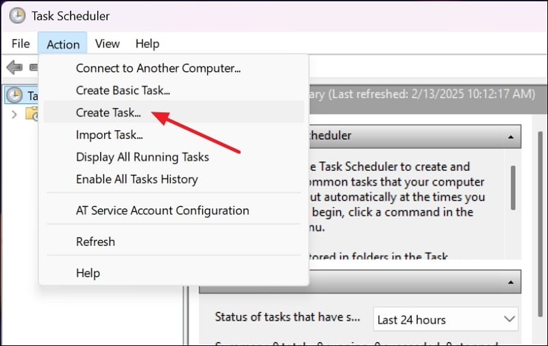Open AT Service Account Configuration
Image resolution: width=548 pixels, height=346 pixels.
[x=174, y=210]
